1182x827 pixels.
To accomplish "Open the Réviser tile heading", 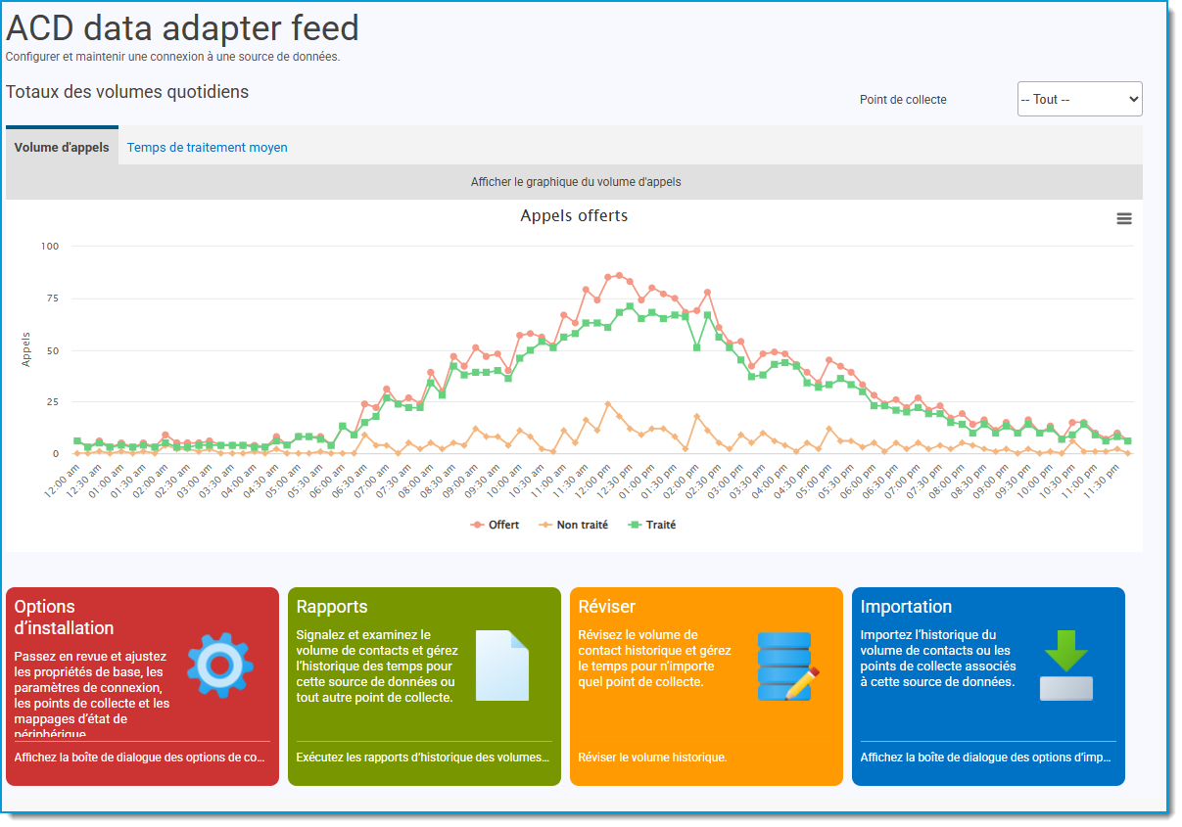I will [x=607, y=607].
